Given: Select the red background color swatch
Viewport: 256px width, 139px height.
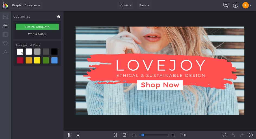Looking at the screenshot, I should click(20, 60).
